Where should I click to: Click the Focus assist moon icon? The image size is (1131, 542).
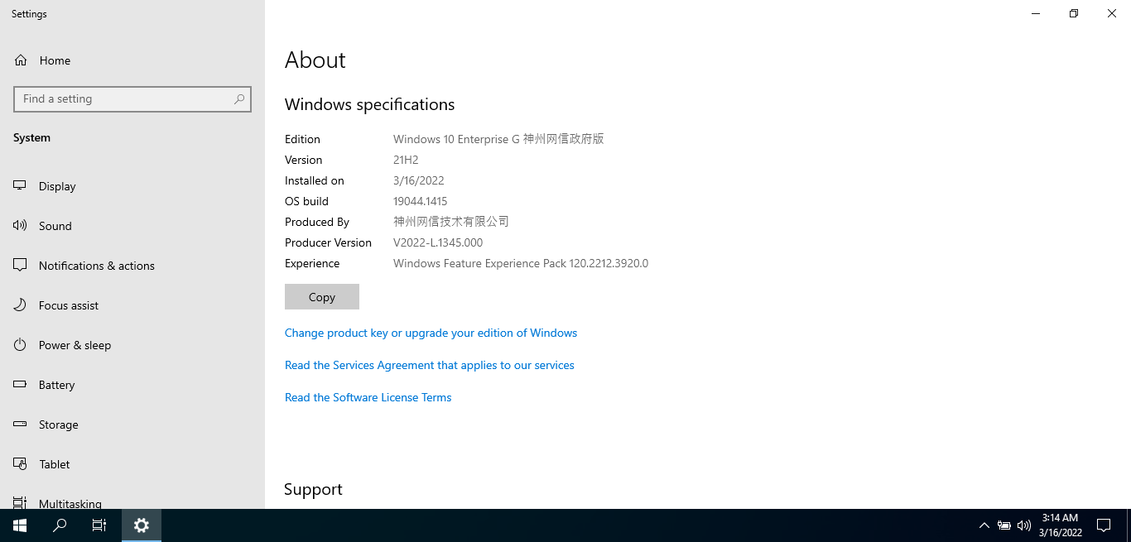pos(20,305)
